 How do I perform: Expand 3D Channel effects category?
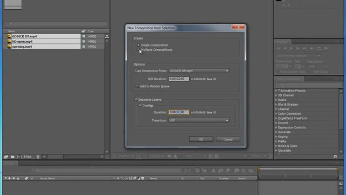(276, 95)
